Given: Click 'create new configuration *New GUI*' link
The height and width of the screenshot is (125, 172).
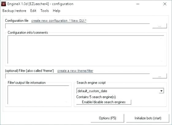Looking at the screenshot, I should (x=59, y=21).
